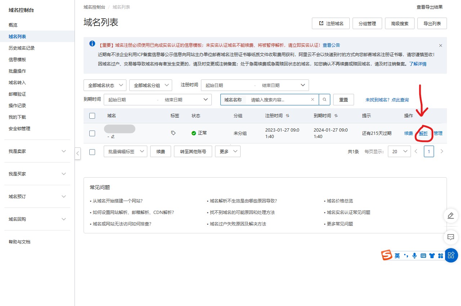Click the pencil edit icon under domain name
Viewport: 461px width, 306px height.
coord(113,137)
